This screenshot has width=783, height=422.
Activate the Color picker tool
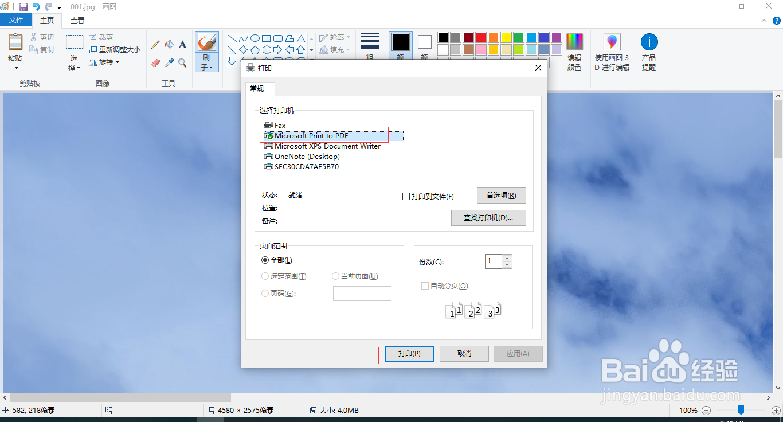169,62
